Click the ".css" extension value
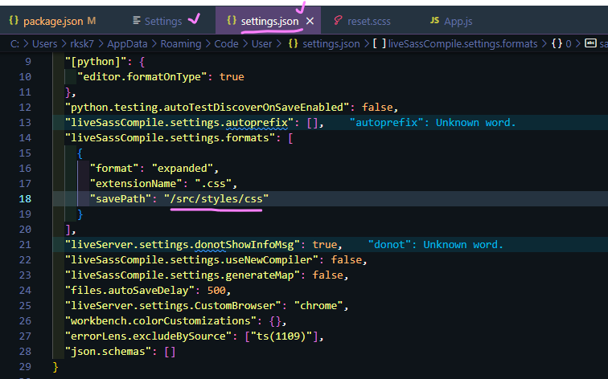 [x=213, y=184]
